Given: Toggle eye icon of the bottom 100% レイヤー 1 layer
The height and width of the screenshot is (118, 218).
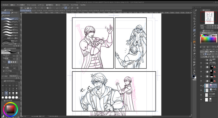Looking at the screenshot, I should tap(201, 95).
